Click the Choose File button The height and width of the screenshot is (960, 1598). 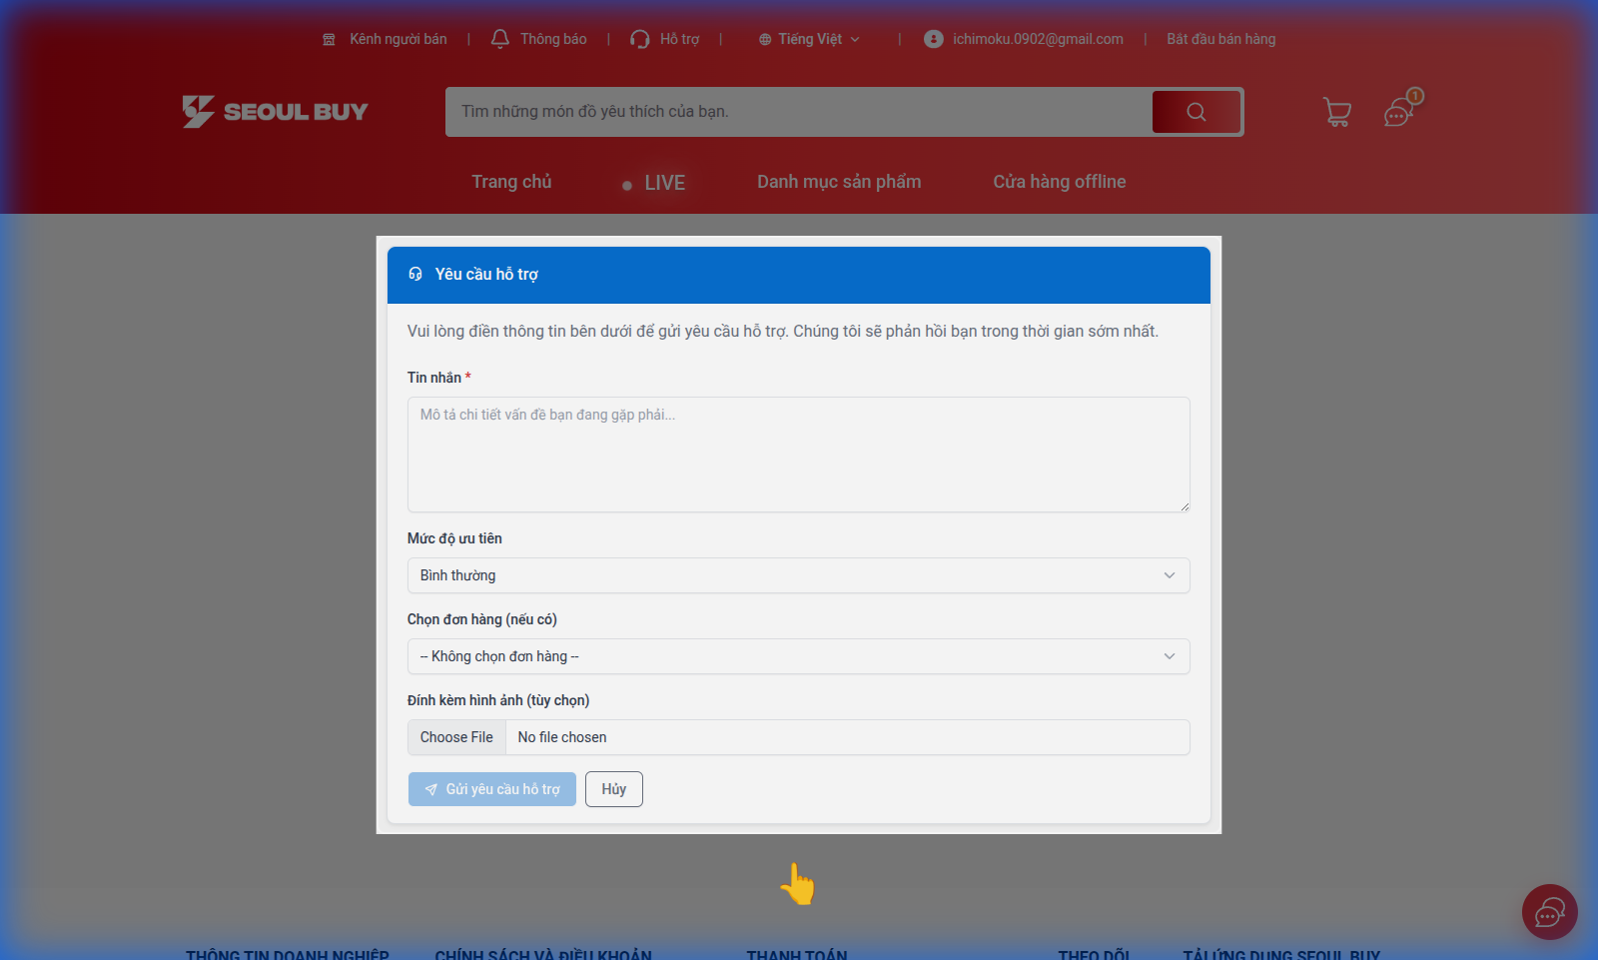[x=456, y=737]
